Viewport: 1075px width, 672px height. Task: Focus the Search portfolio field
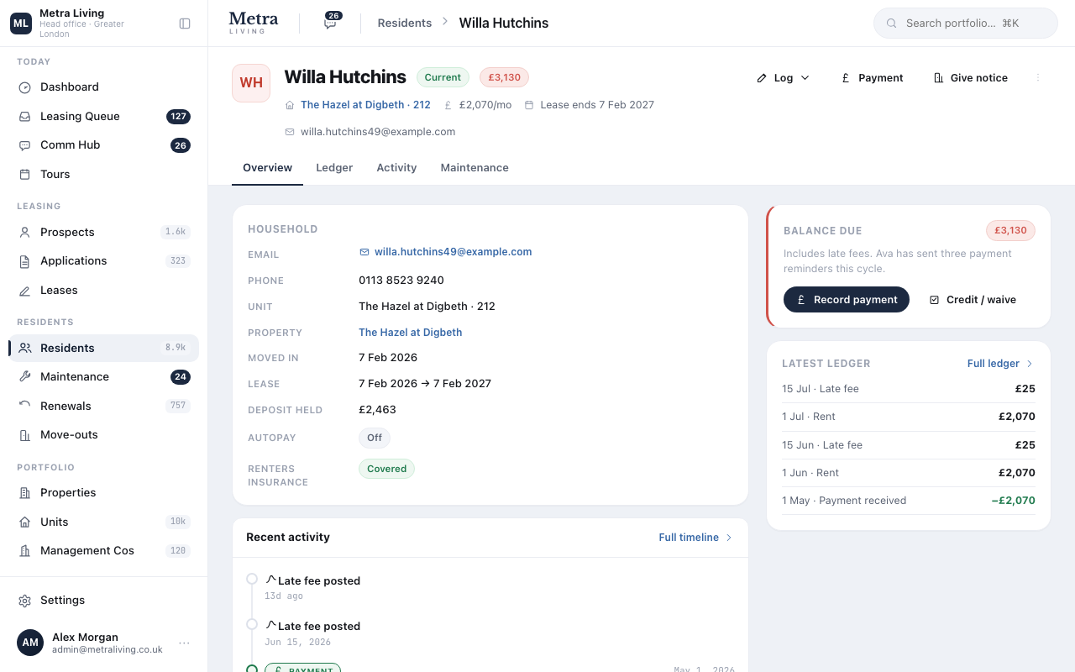(x=966, y=24)
